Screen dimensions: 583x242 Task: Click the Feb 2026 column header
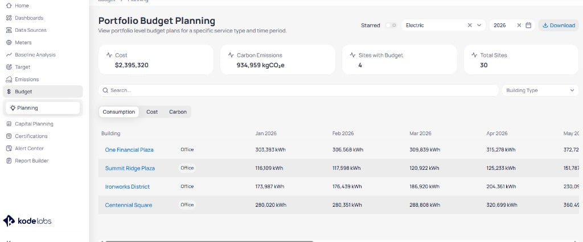(x=343, y=133)
